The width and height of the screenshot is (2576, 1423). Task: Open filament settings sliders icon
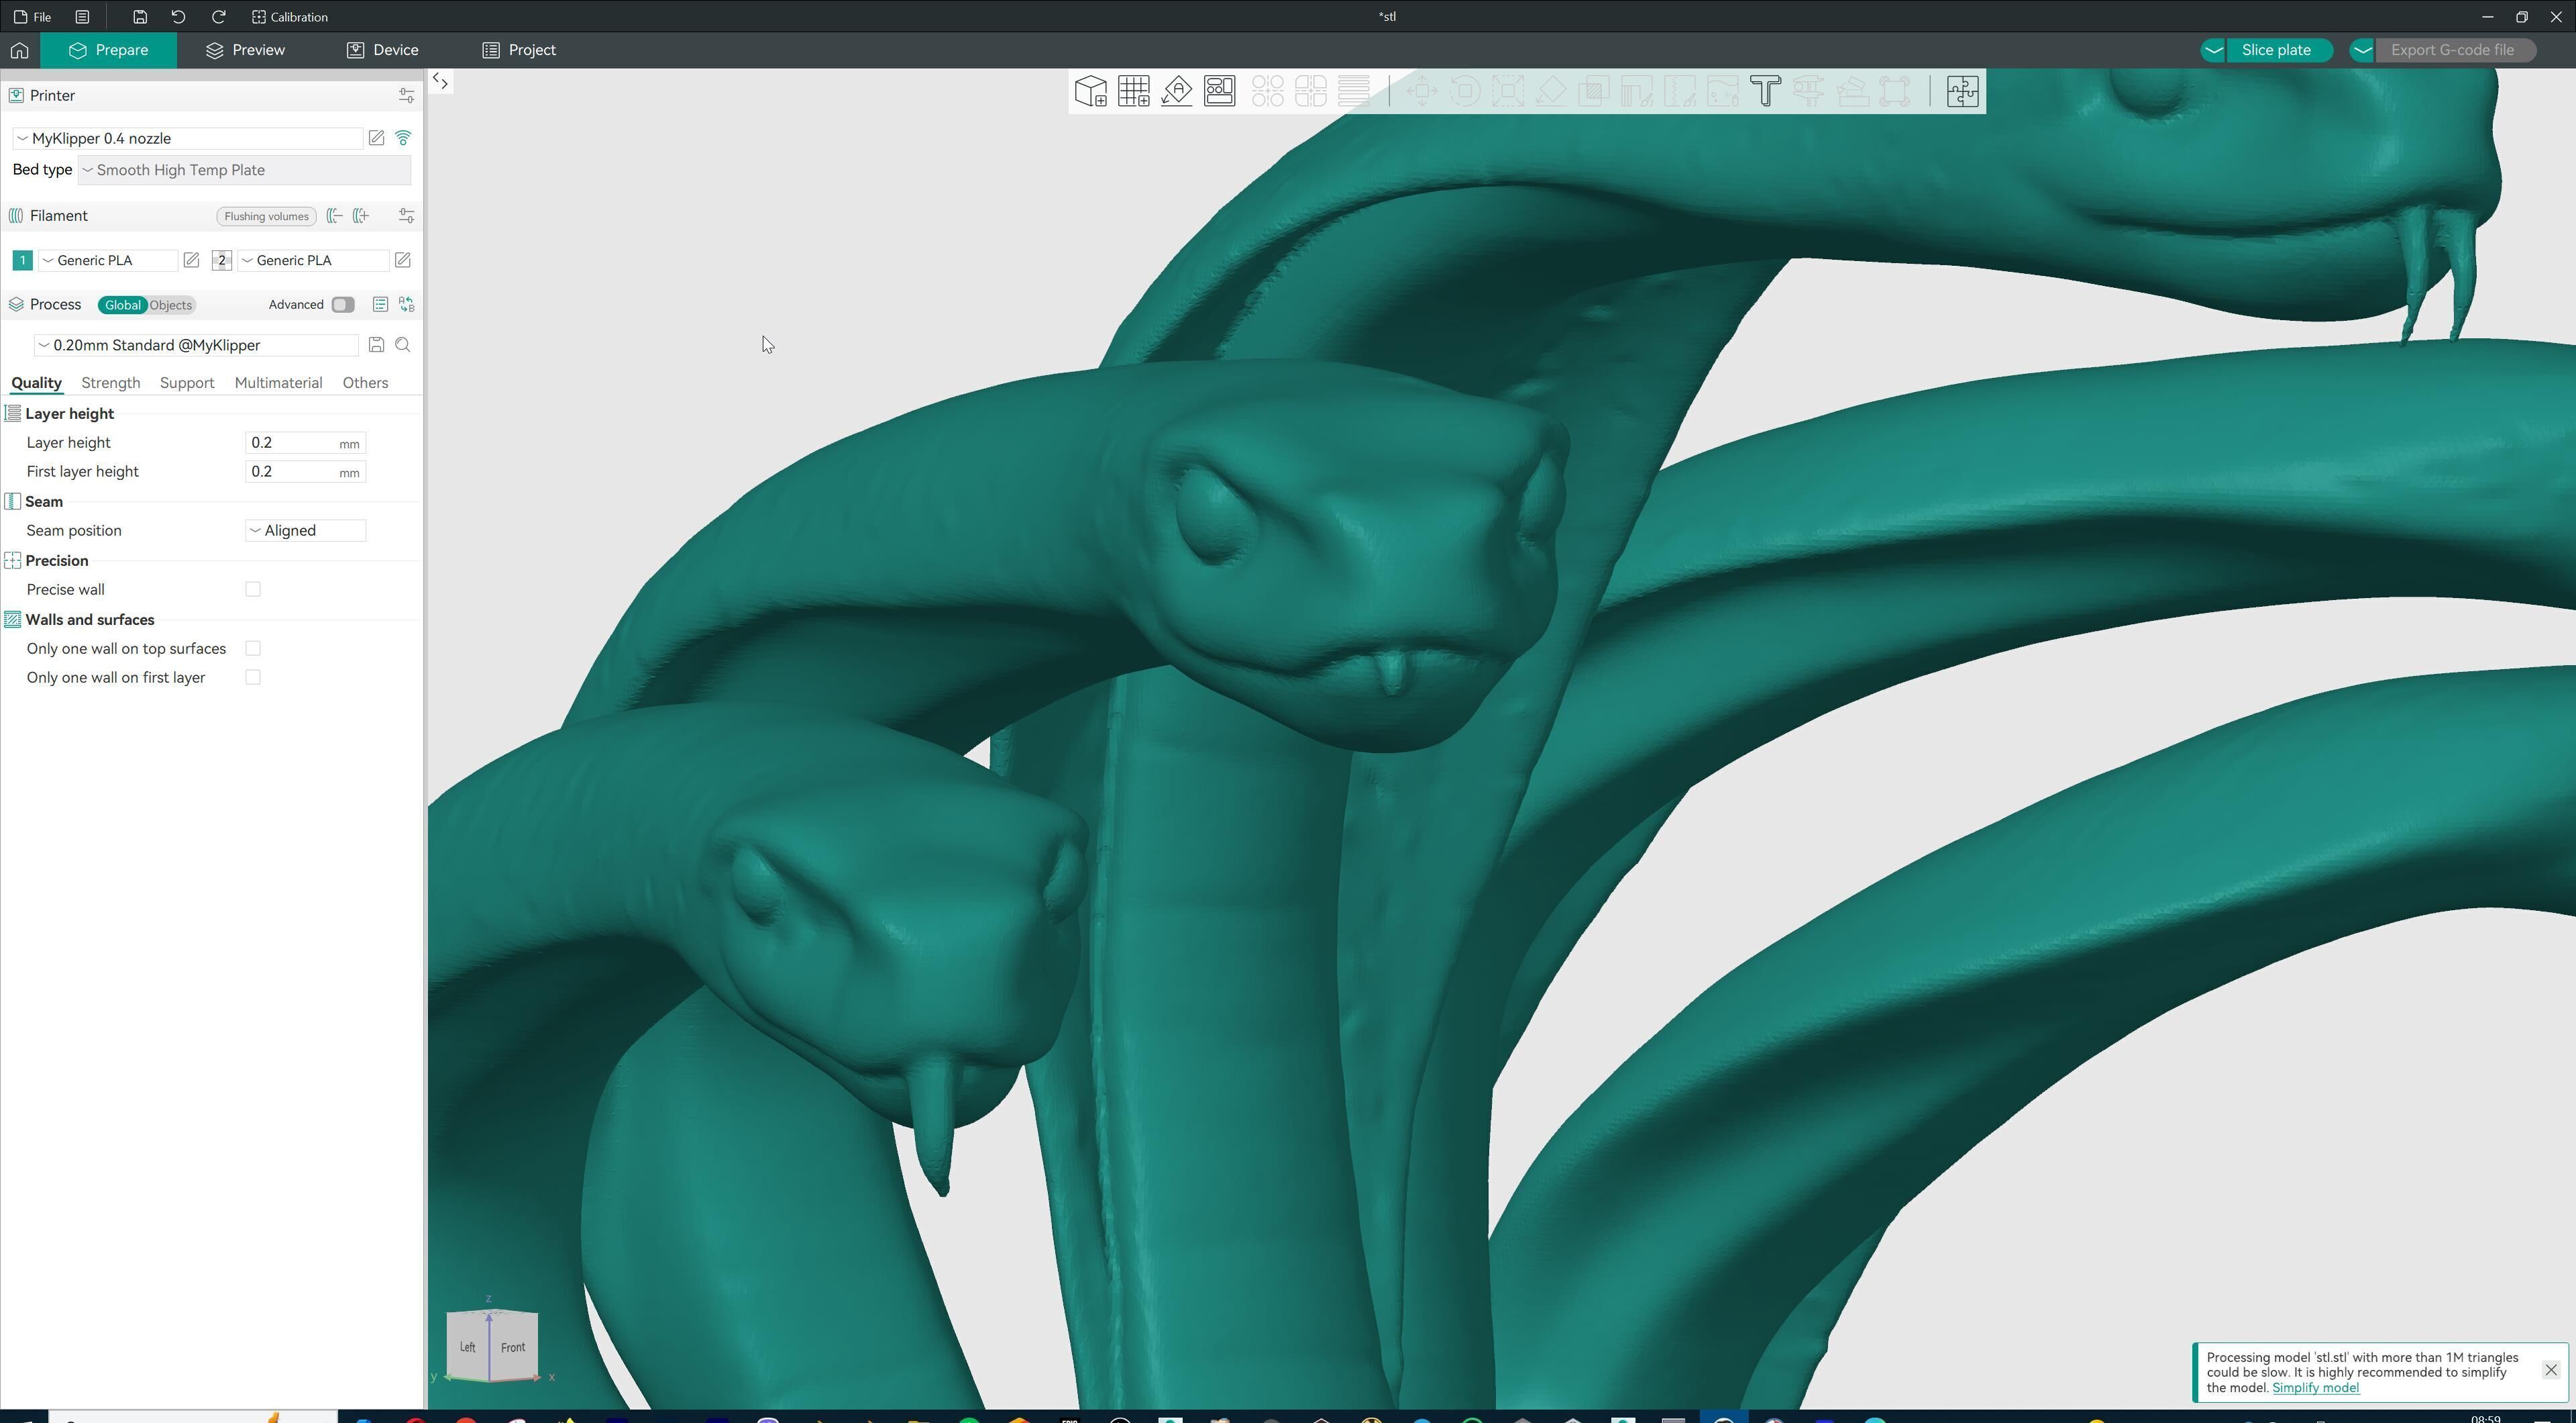click(x=406, y=216)
